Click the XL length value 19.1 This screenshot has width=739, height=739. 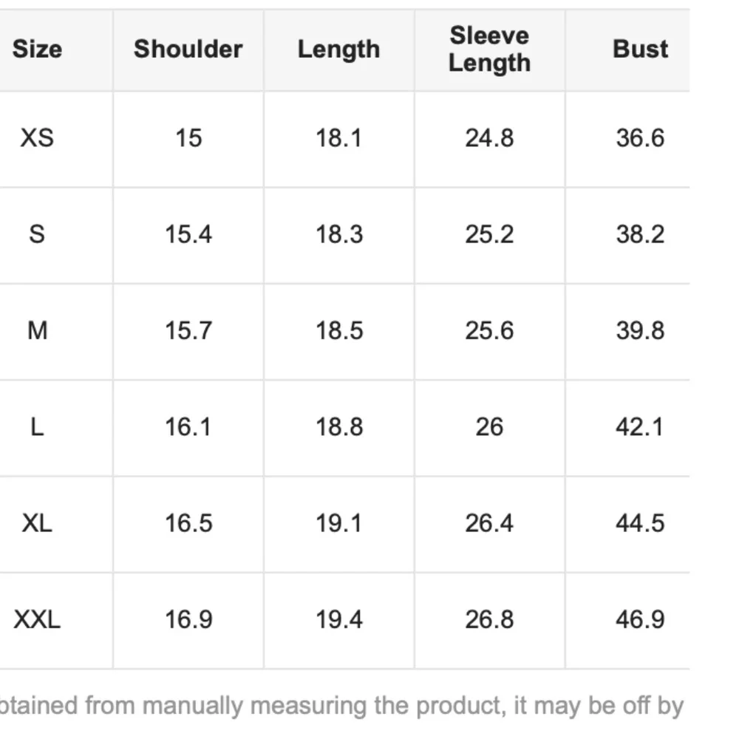(339, 523)
